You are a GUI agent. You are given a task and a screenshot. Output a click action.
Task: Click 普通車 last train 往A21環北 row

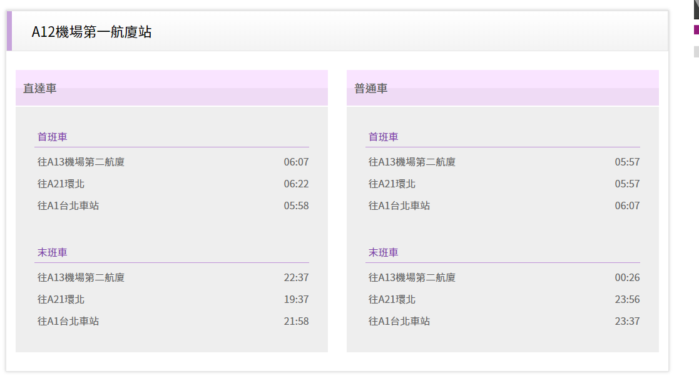coord(503,299)
